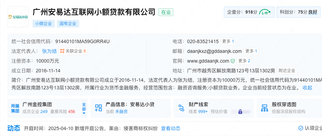Click the green verified shield icon

click(233, 61)
